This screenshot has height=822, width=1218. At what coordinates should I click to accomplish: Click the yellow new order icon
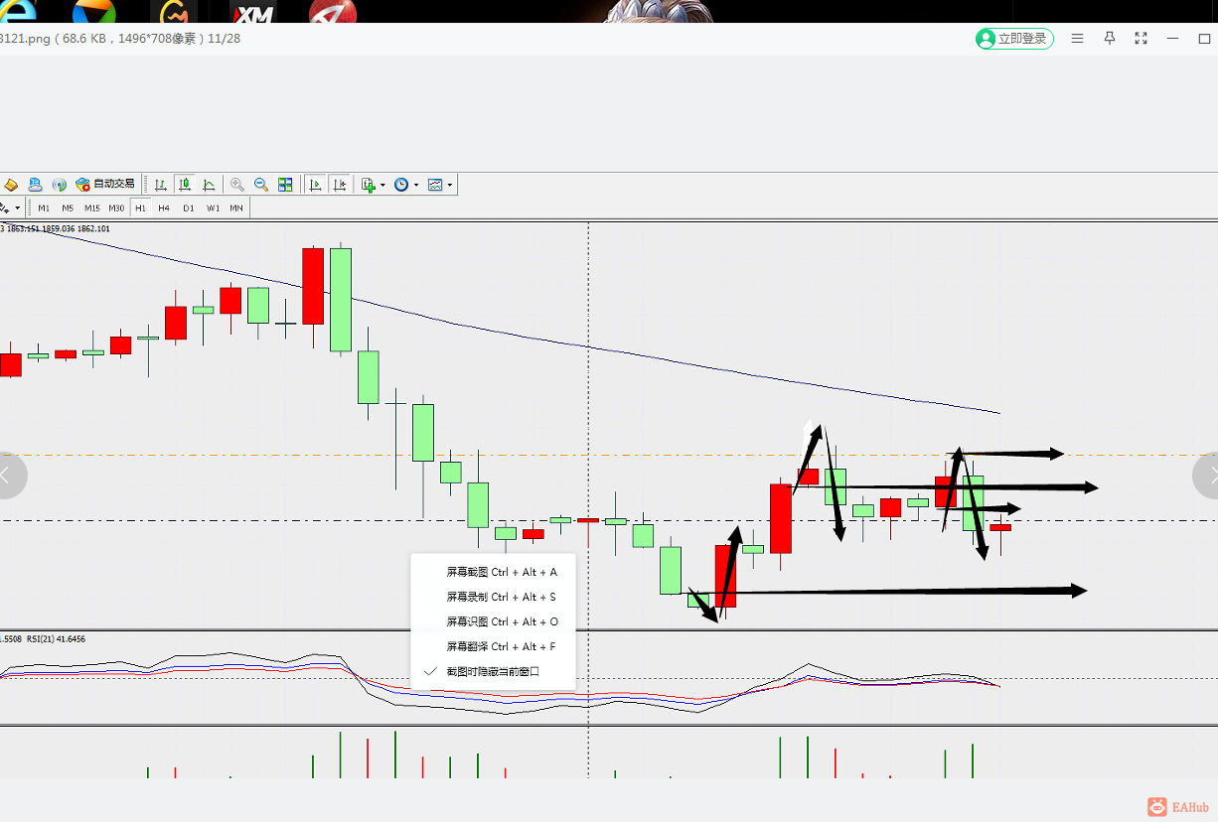(x=11, y=185)
